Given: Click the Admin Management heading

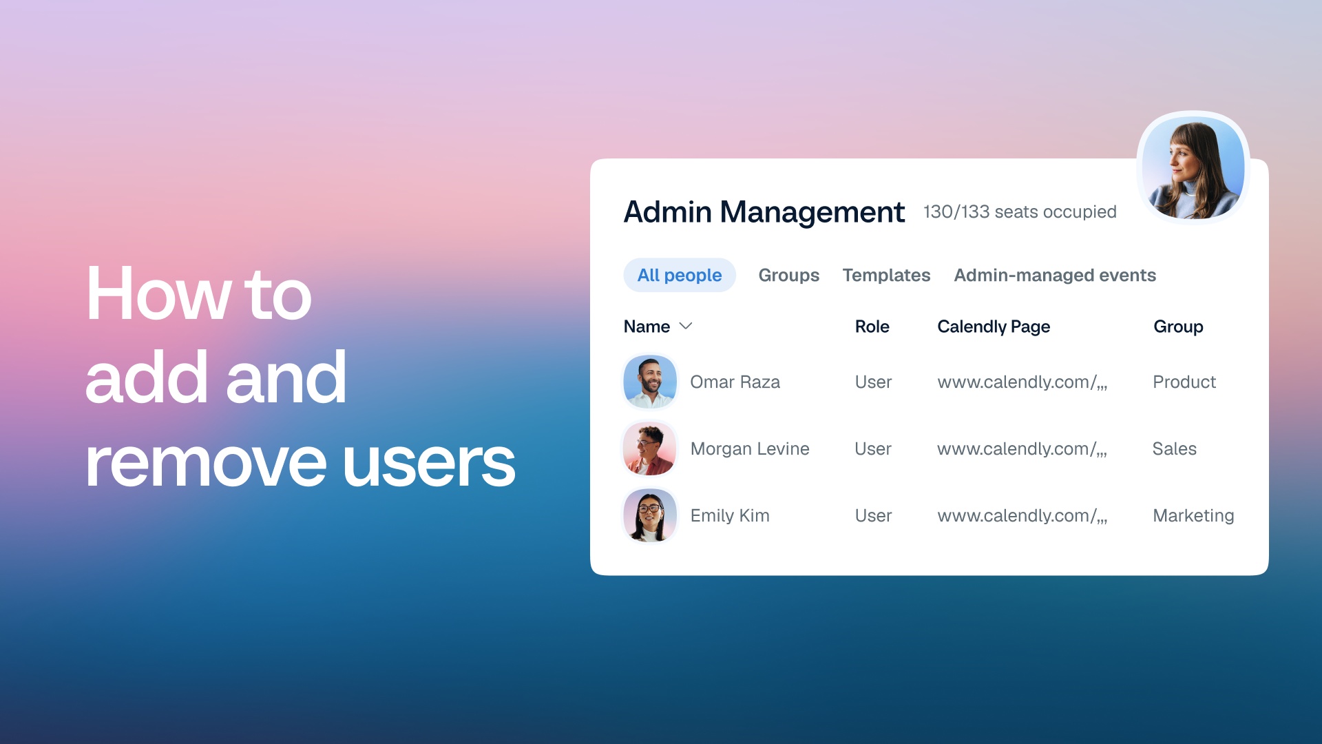Looking at the screenshot, I should [764, 212].
